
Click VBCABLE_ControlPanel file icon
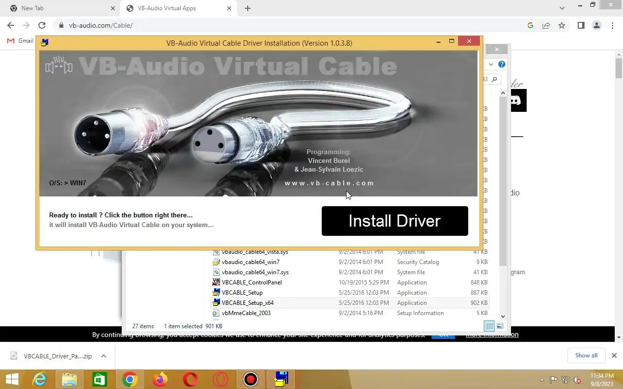217,283
